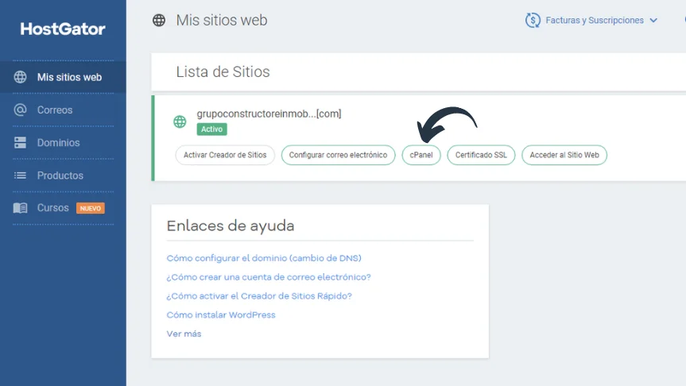Click the book icon for Cursos
This screenshot has width=686, height=386.
pyautogui.click(x=20, y=208)
